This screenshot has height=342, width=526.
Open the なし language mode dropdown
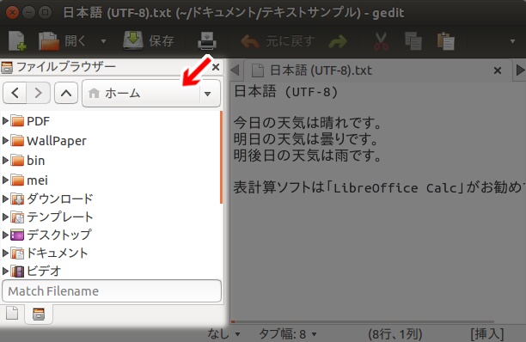click(223, 333)
